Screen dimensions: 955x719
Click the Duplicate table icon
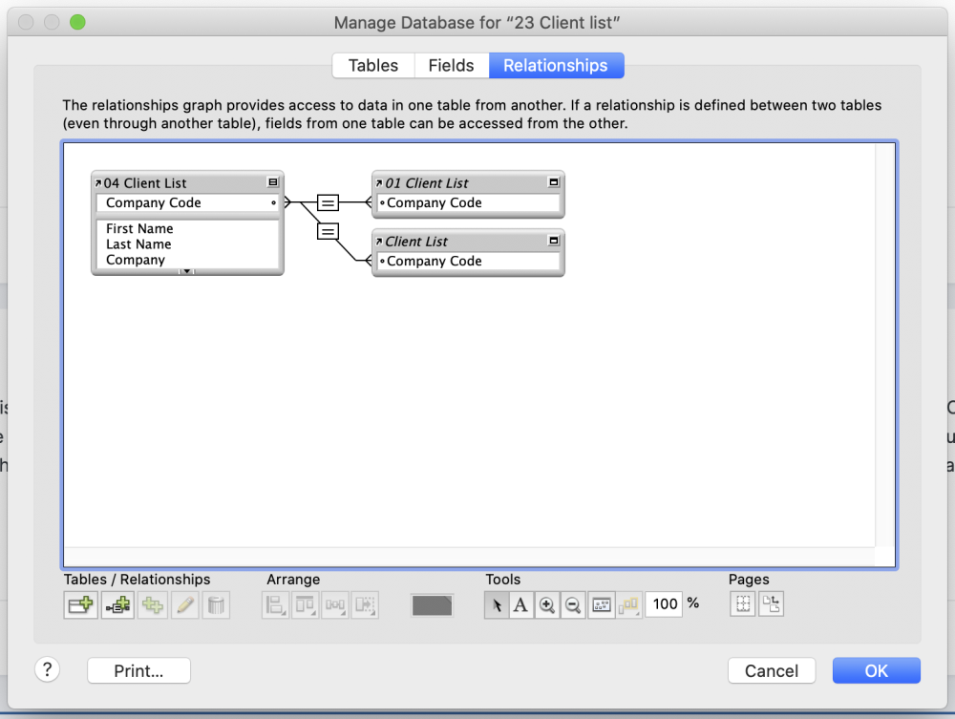pyautogui.click(x=152, y=603)
